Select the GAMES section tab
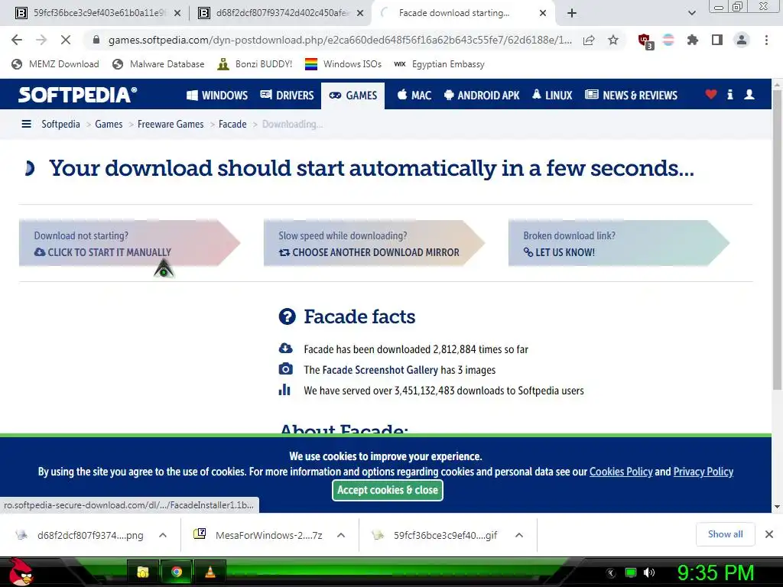The image size is (783, 587). pos(353,95)
